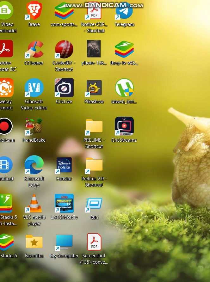Select the utweb_inst installer icon

(x=124, y=88)
